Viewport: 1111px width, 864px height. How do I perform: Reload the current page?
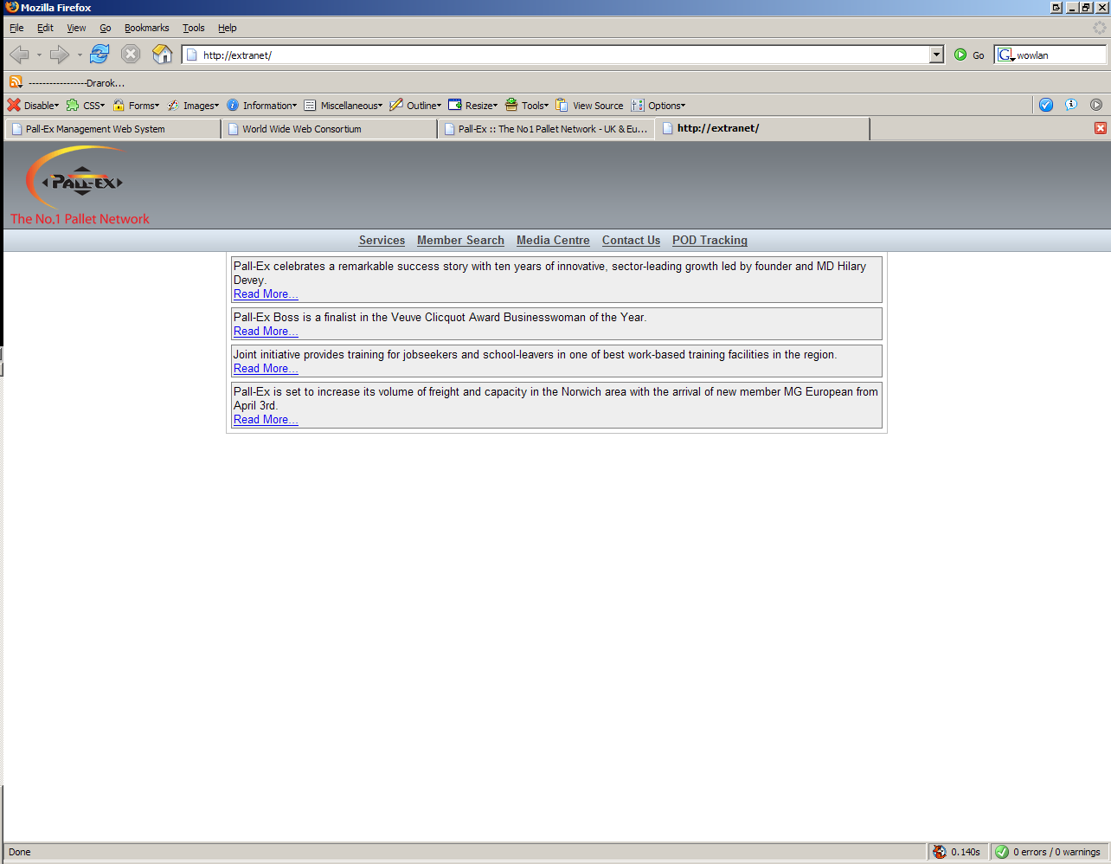tap(100, 55)
